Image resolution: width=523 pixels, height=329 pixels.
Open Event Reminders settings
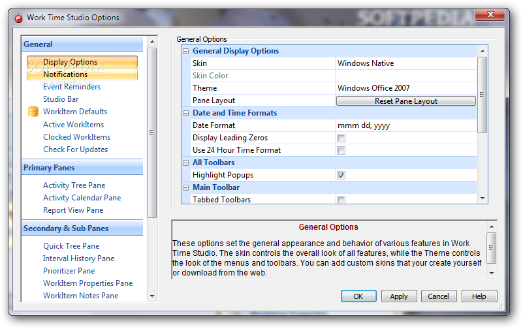tap(72, 87)
